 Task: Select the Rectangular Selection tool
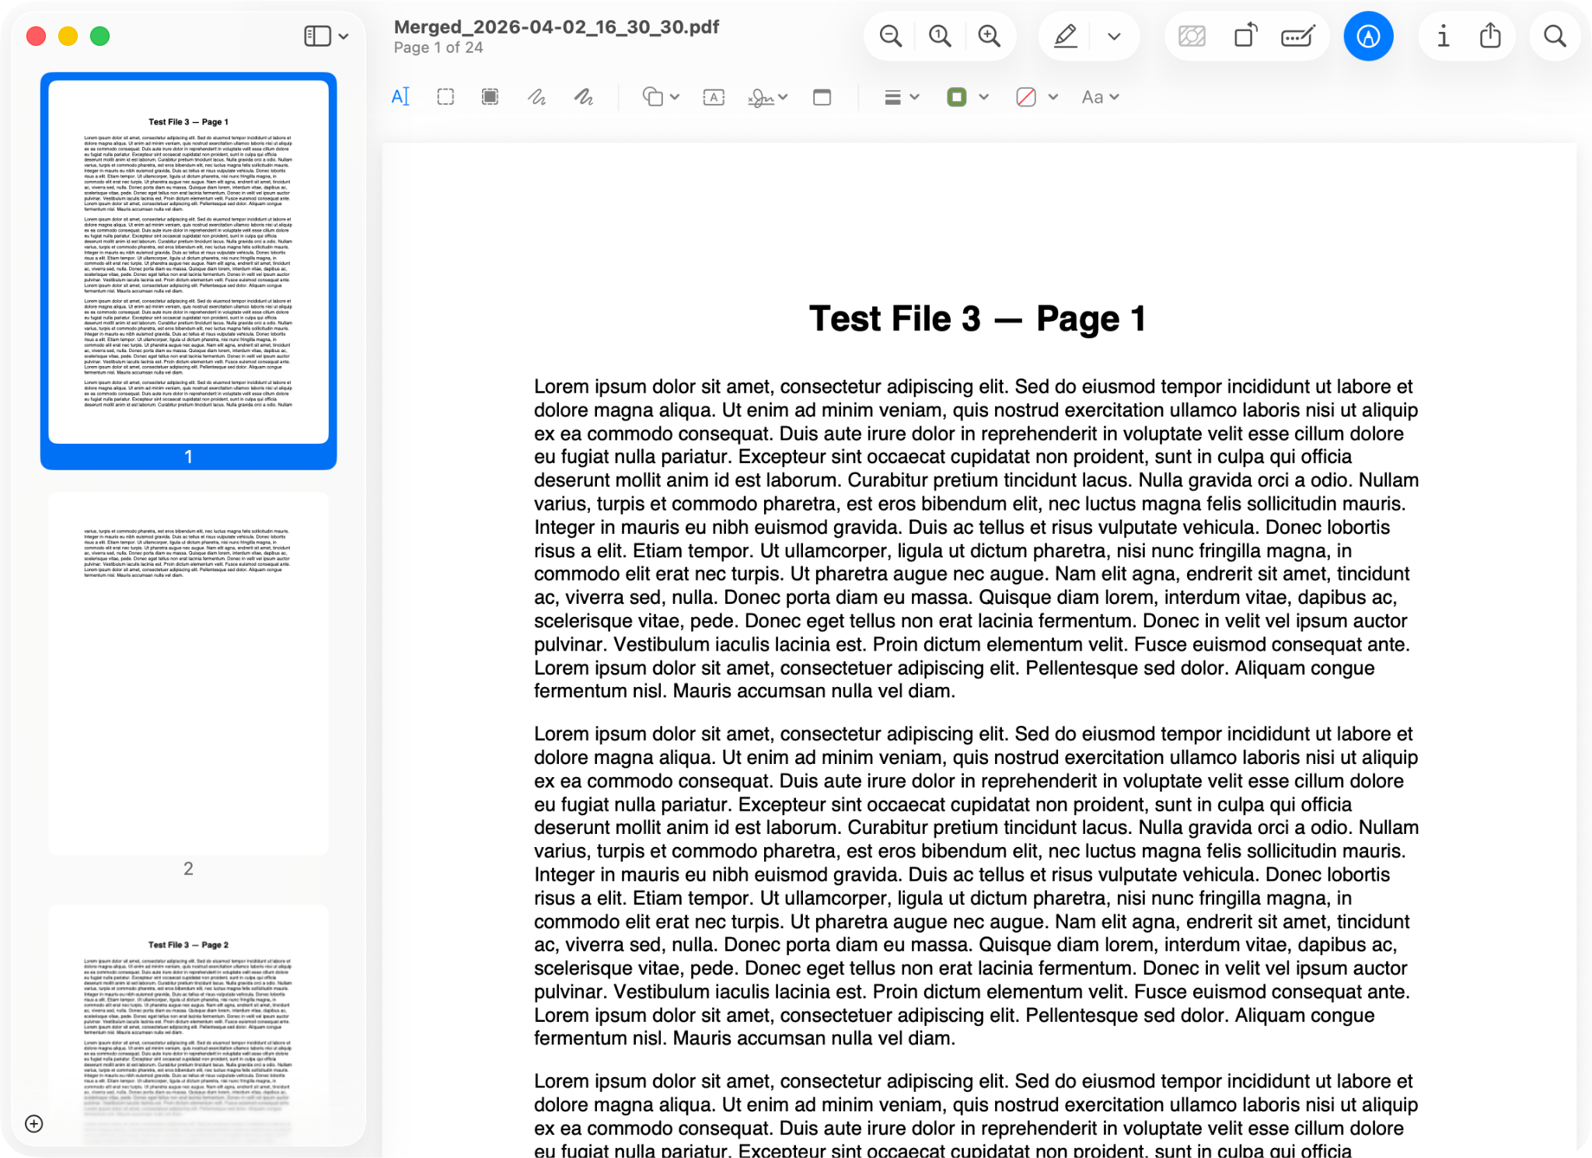(x=445, y=96)
